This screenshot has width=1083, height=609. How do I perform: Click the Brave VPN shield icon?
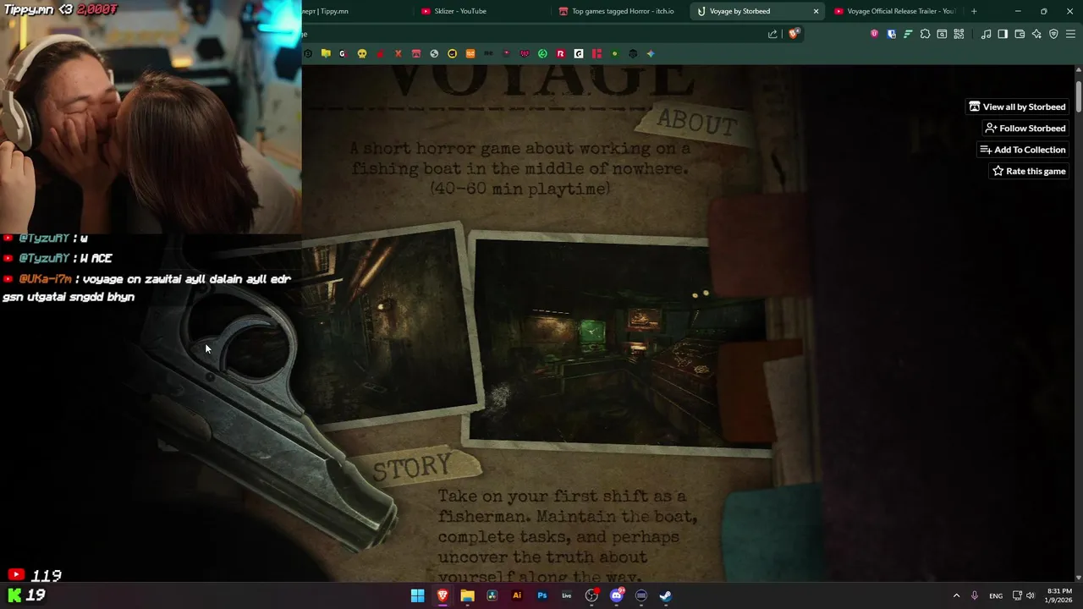1053,34
